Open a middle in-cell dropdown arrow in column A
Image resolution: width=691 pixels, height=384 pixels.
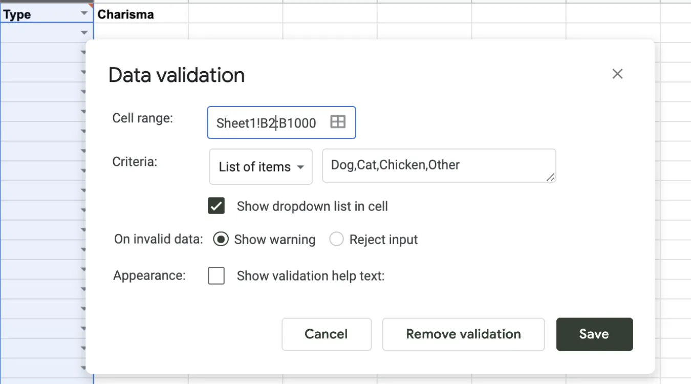[x=83, y=209]
